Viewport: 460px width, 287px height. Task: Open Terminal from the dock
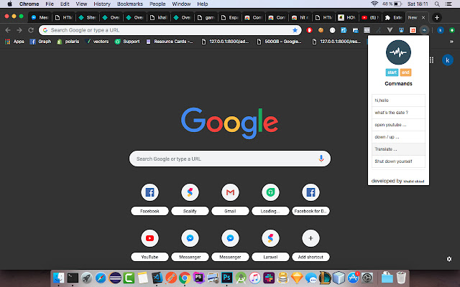(73, 278)
